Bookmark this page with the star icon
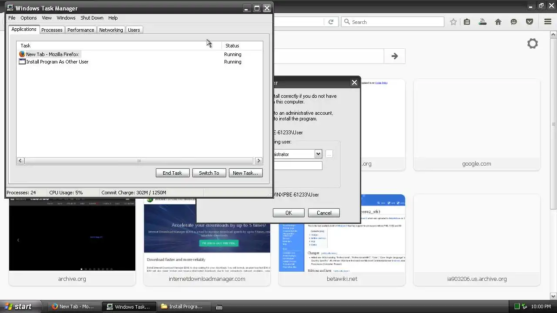Viewport: 557px width, 313px height. 453,22
